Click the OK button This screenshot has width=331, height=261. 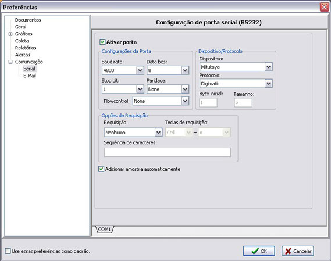pyautogui.click(x=259, y=251)
